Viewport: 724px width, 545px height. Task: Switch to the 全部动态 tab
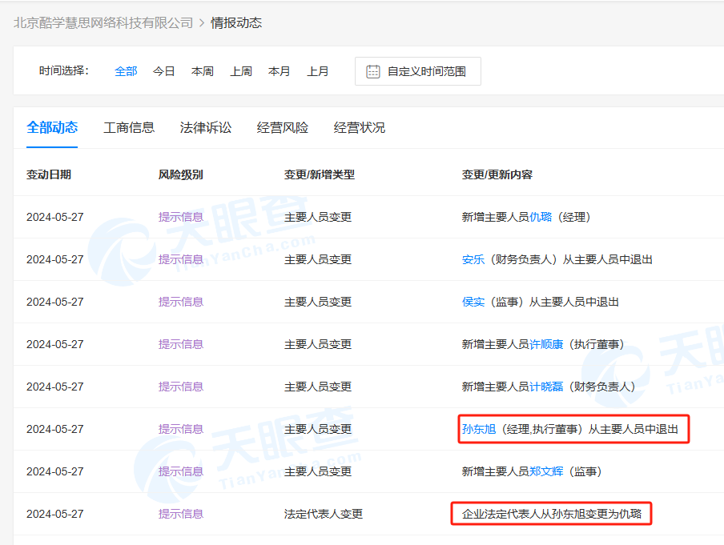pyautogui.click(x=52, y=127)
